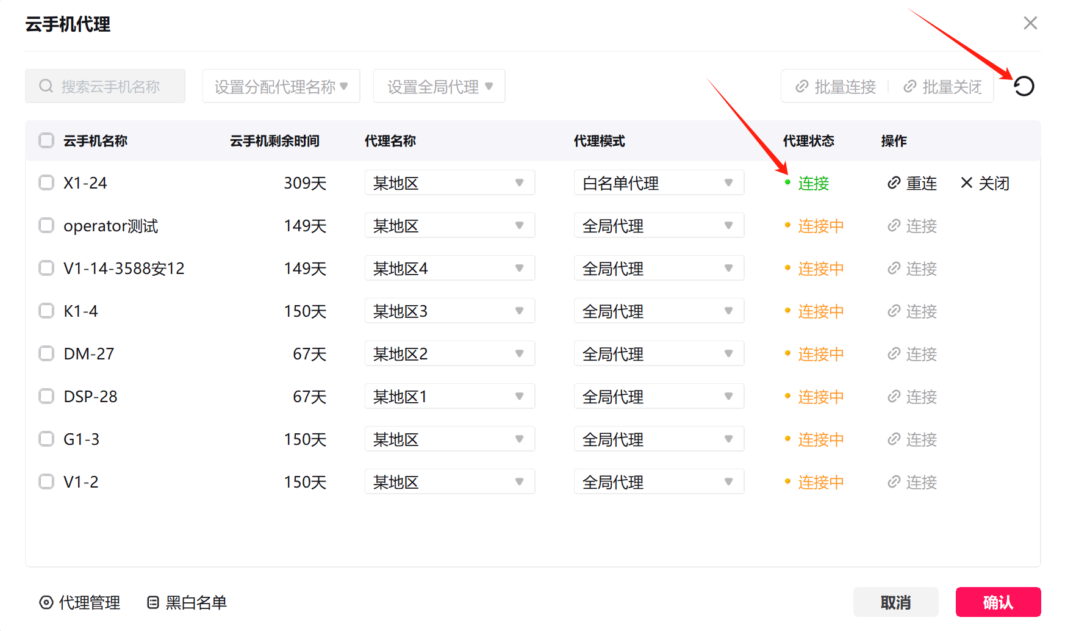Image resolution: width=1065 pixels, height=631 pixels.
Task: Click 连接 for the G1-3 row
Action: (x=912, y=439)
